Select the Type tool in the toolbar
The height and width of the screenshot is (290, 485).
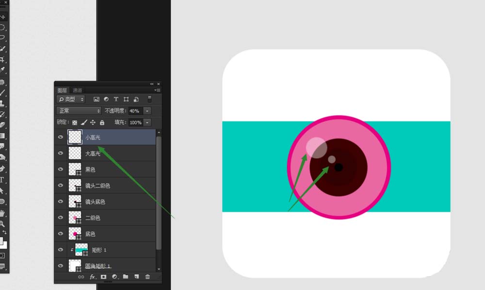pyautogui.click(x=2, y=180)
